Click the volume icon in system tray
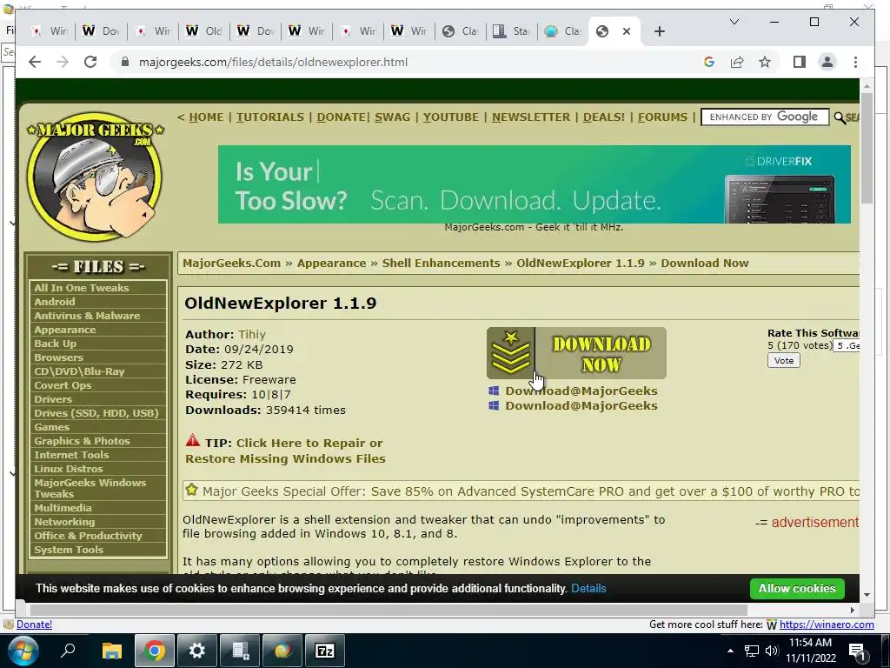Viewport: 890px width, 668px height. pyautogui.click(x=772, y=651)
